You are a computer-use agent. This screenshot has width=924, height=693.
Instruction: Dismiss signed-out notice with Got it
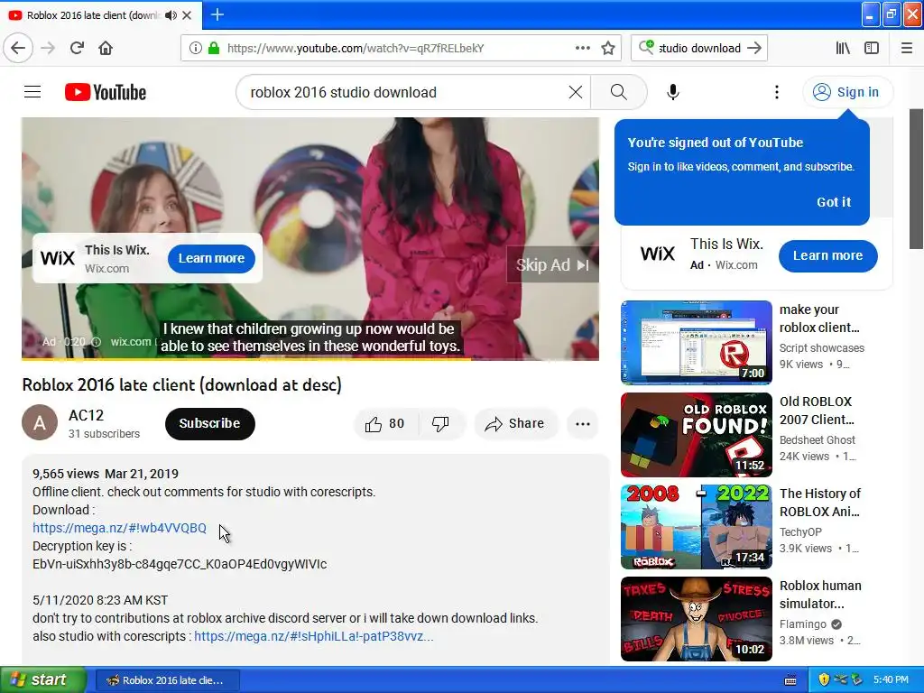(x=833, y=202)
